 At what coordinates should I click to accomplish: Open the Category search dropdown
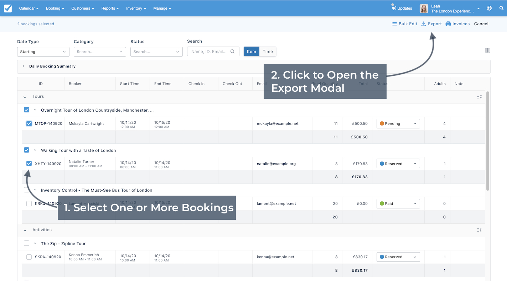coord(100,52)
